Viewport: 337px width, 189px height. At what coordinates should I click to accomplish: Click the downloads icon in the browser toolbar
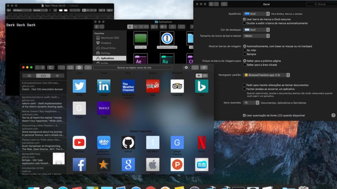point(186,68)
